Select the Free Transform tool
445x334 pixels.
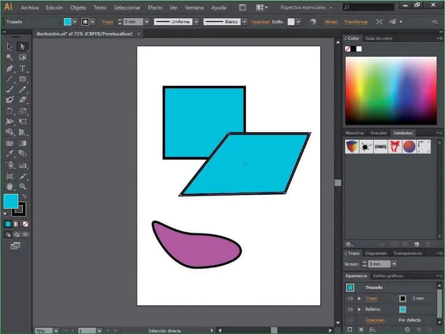click(x=22, y=122)
